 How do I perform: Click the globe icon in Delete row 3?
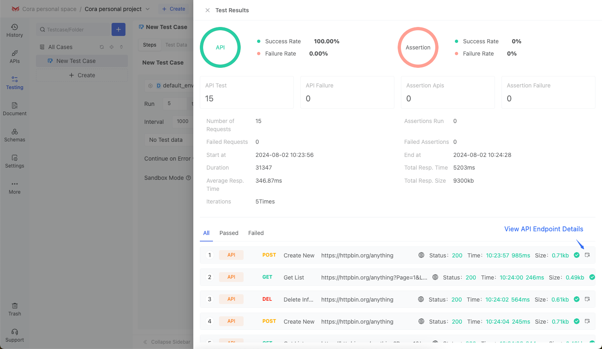(x=421, y=299)
